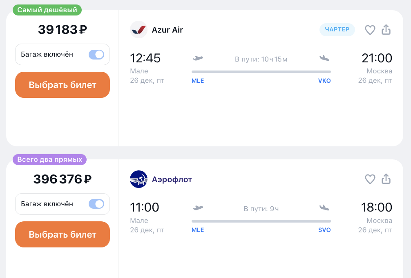Toggle baggage included for 396 376 ₽ ticket
Viewport: 411px width, 278px height.
click(96, 204)
